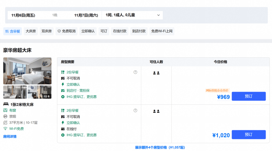The width and height of the screenshot is (272, 151).
Task: Toggle the 可订 filter chip
Action: [x=104, y=31]
